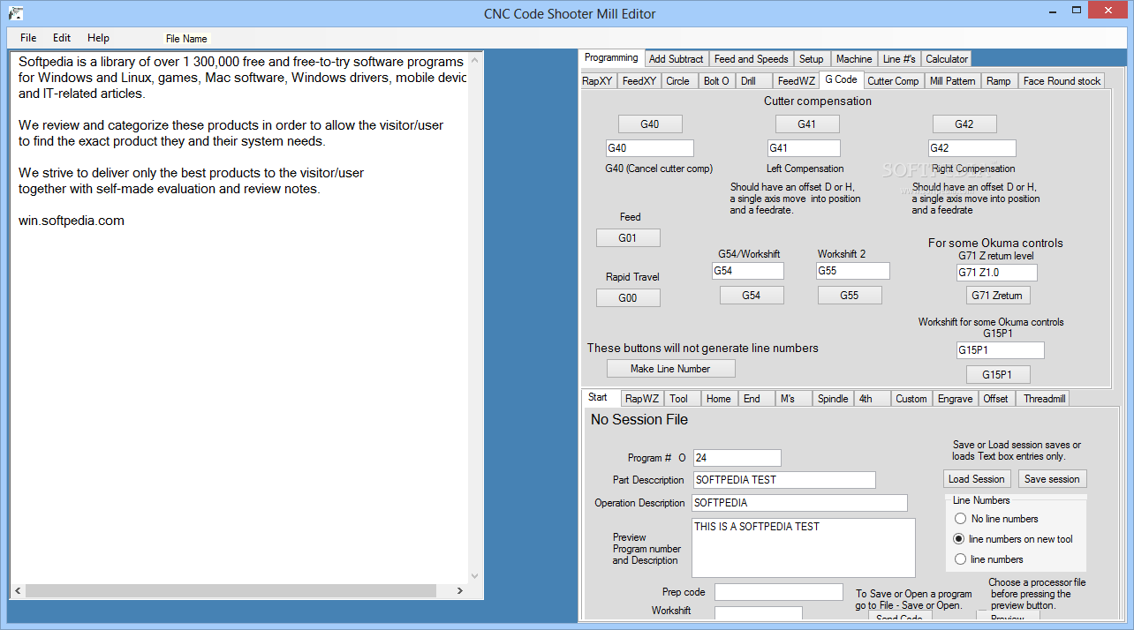This screenshot has height=630, width=1134.
Task: Click the Prep code field
Action: tap(779, 592)
